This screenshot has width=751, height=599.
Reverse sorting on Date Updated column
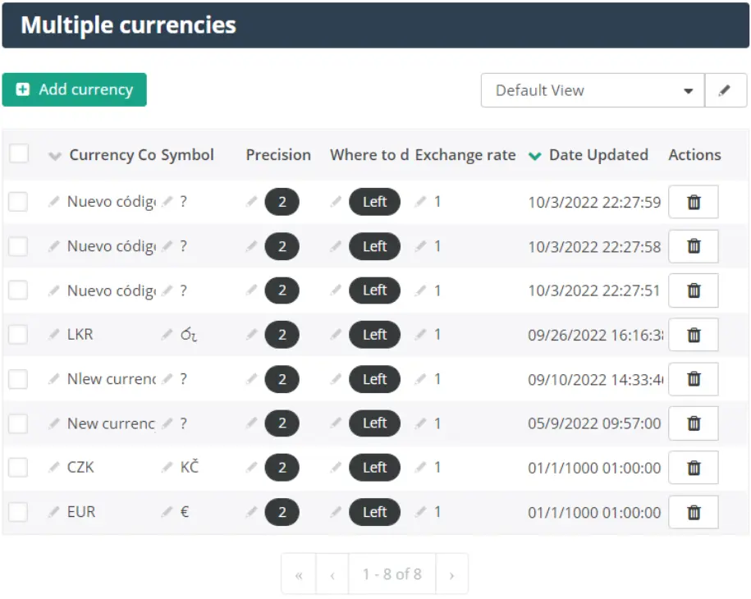point(534,155)
